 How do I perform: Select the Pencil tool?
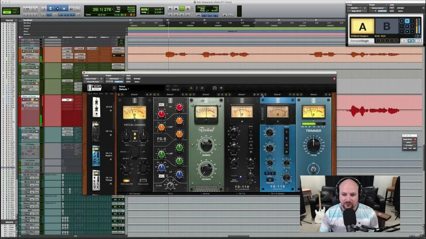tap(78, 9)
